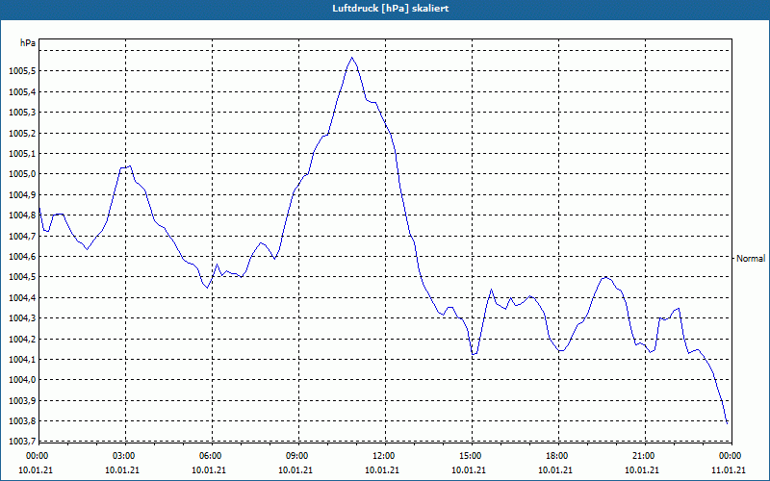The width and height of the screenshot is (770, 481).
Task: Click the y-axis value "1004,7"
Action: [x=22, y=236]
